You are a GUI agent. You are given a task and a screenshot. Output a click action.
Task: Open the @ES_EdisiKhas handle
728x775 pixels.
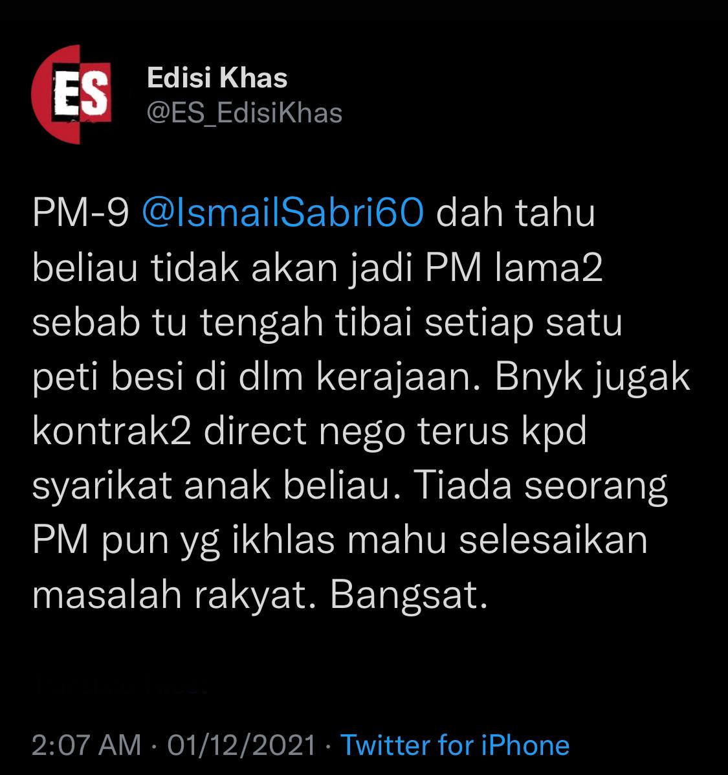click(x=245, y=113)
